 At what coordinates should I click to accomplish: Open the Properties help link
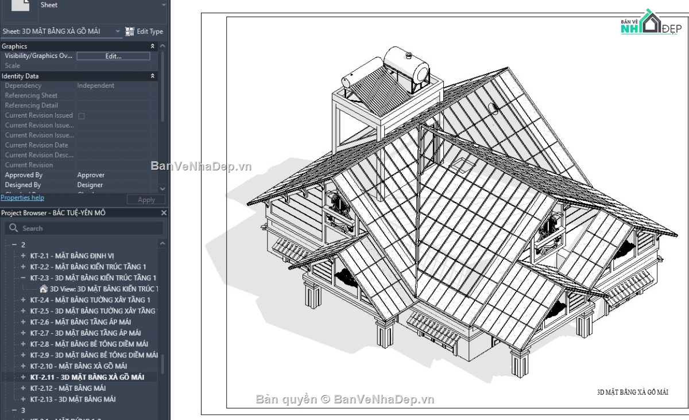(x=22, y=197)
